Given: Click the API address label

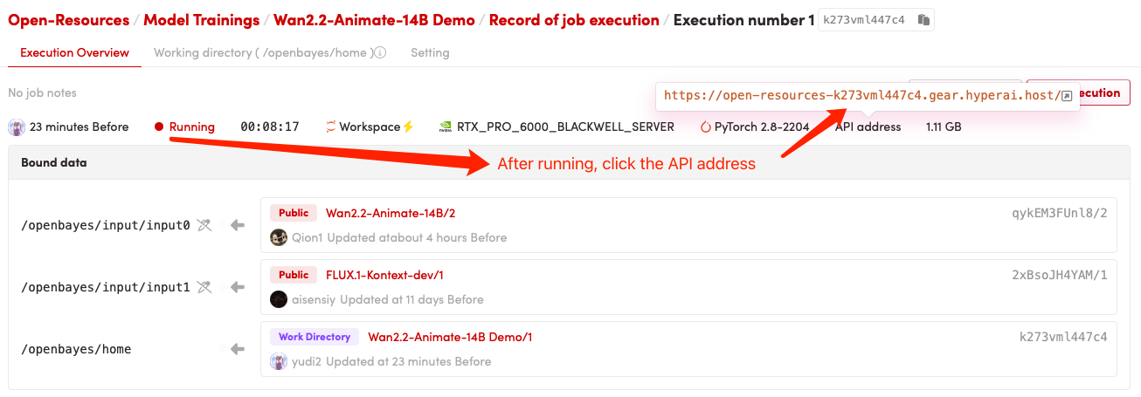Looking at the screenshot, I should [868, 127].
